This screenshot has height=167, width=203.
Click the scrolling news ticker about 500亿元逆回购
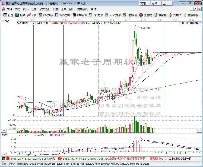(126, 158)
